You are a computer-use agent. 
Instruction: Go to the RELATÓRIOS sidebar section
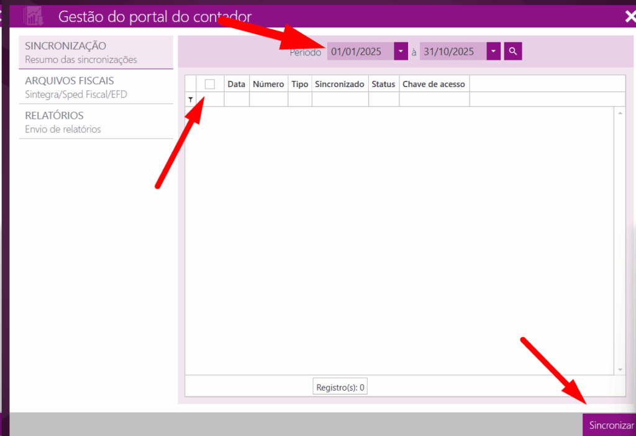point(96,122)
